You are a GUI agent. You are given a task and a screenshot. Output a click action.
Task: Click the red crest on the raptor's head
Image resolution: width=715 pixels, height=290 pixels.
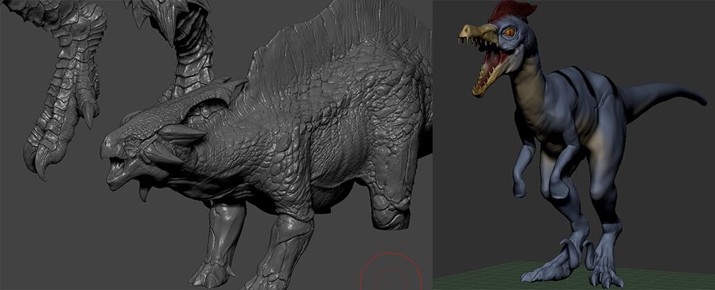point(513,10)
